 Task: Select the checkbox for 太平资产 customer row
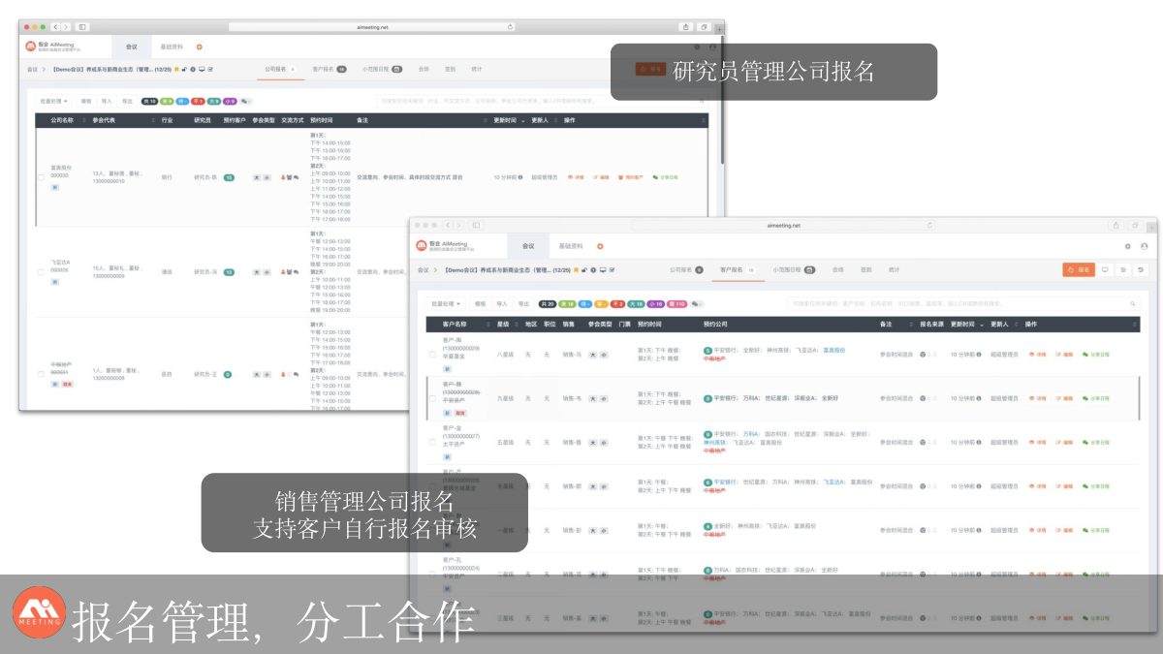tap(432, 442)
